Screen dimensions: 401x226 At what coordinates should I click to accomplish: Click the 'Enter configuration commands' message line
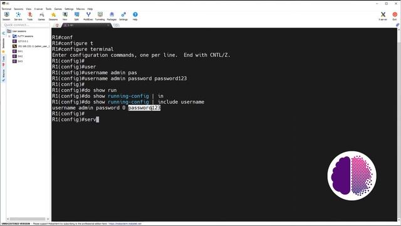tap(141, 55)
